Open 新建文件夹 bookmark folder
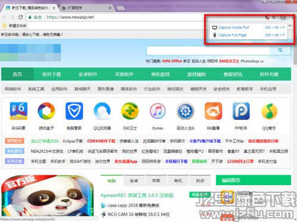 pos(15,26)
